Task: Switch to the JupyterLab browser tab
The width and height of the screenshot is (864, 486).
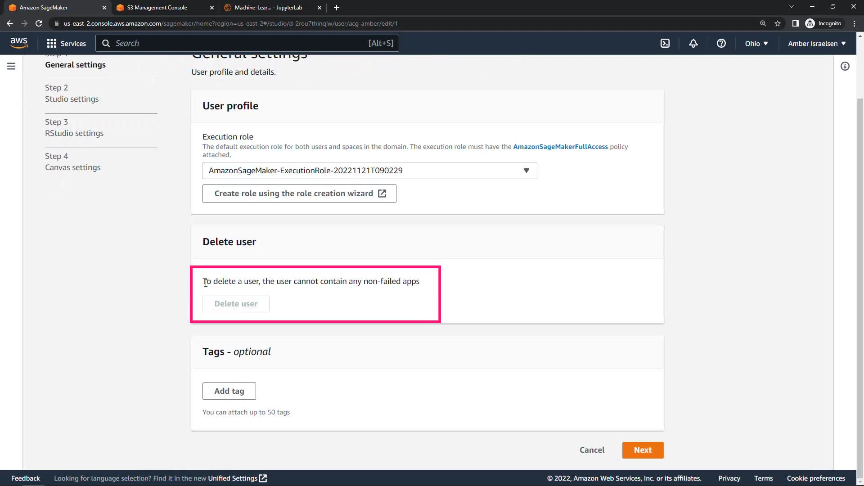Action: click(269, 8)
